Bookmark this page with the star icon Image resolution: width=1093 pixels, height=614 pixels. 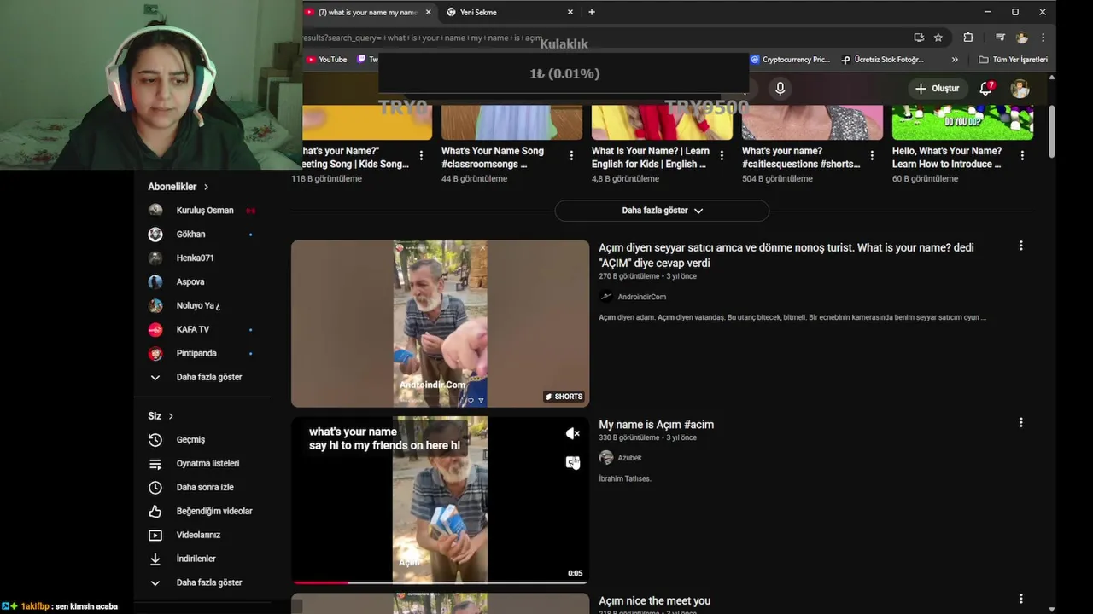(938, 38)
